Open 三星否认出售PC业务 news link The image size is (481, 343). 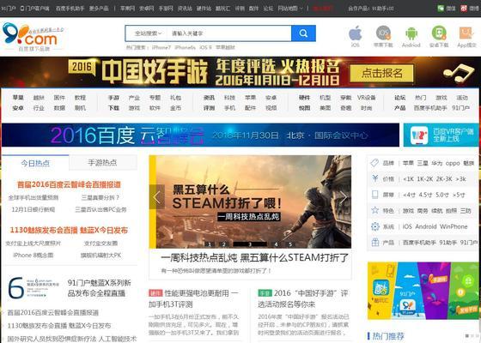click(x=101, y=209)
